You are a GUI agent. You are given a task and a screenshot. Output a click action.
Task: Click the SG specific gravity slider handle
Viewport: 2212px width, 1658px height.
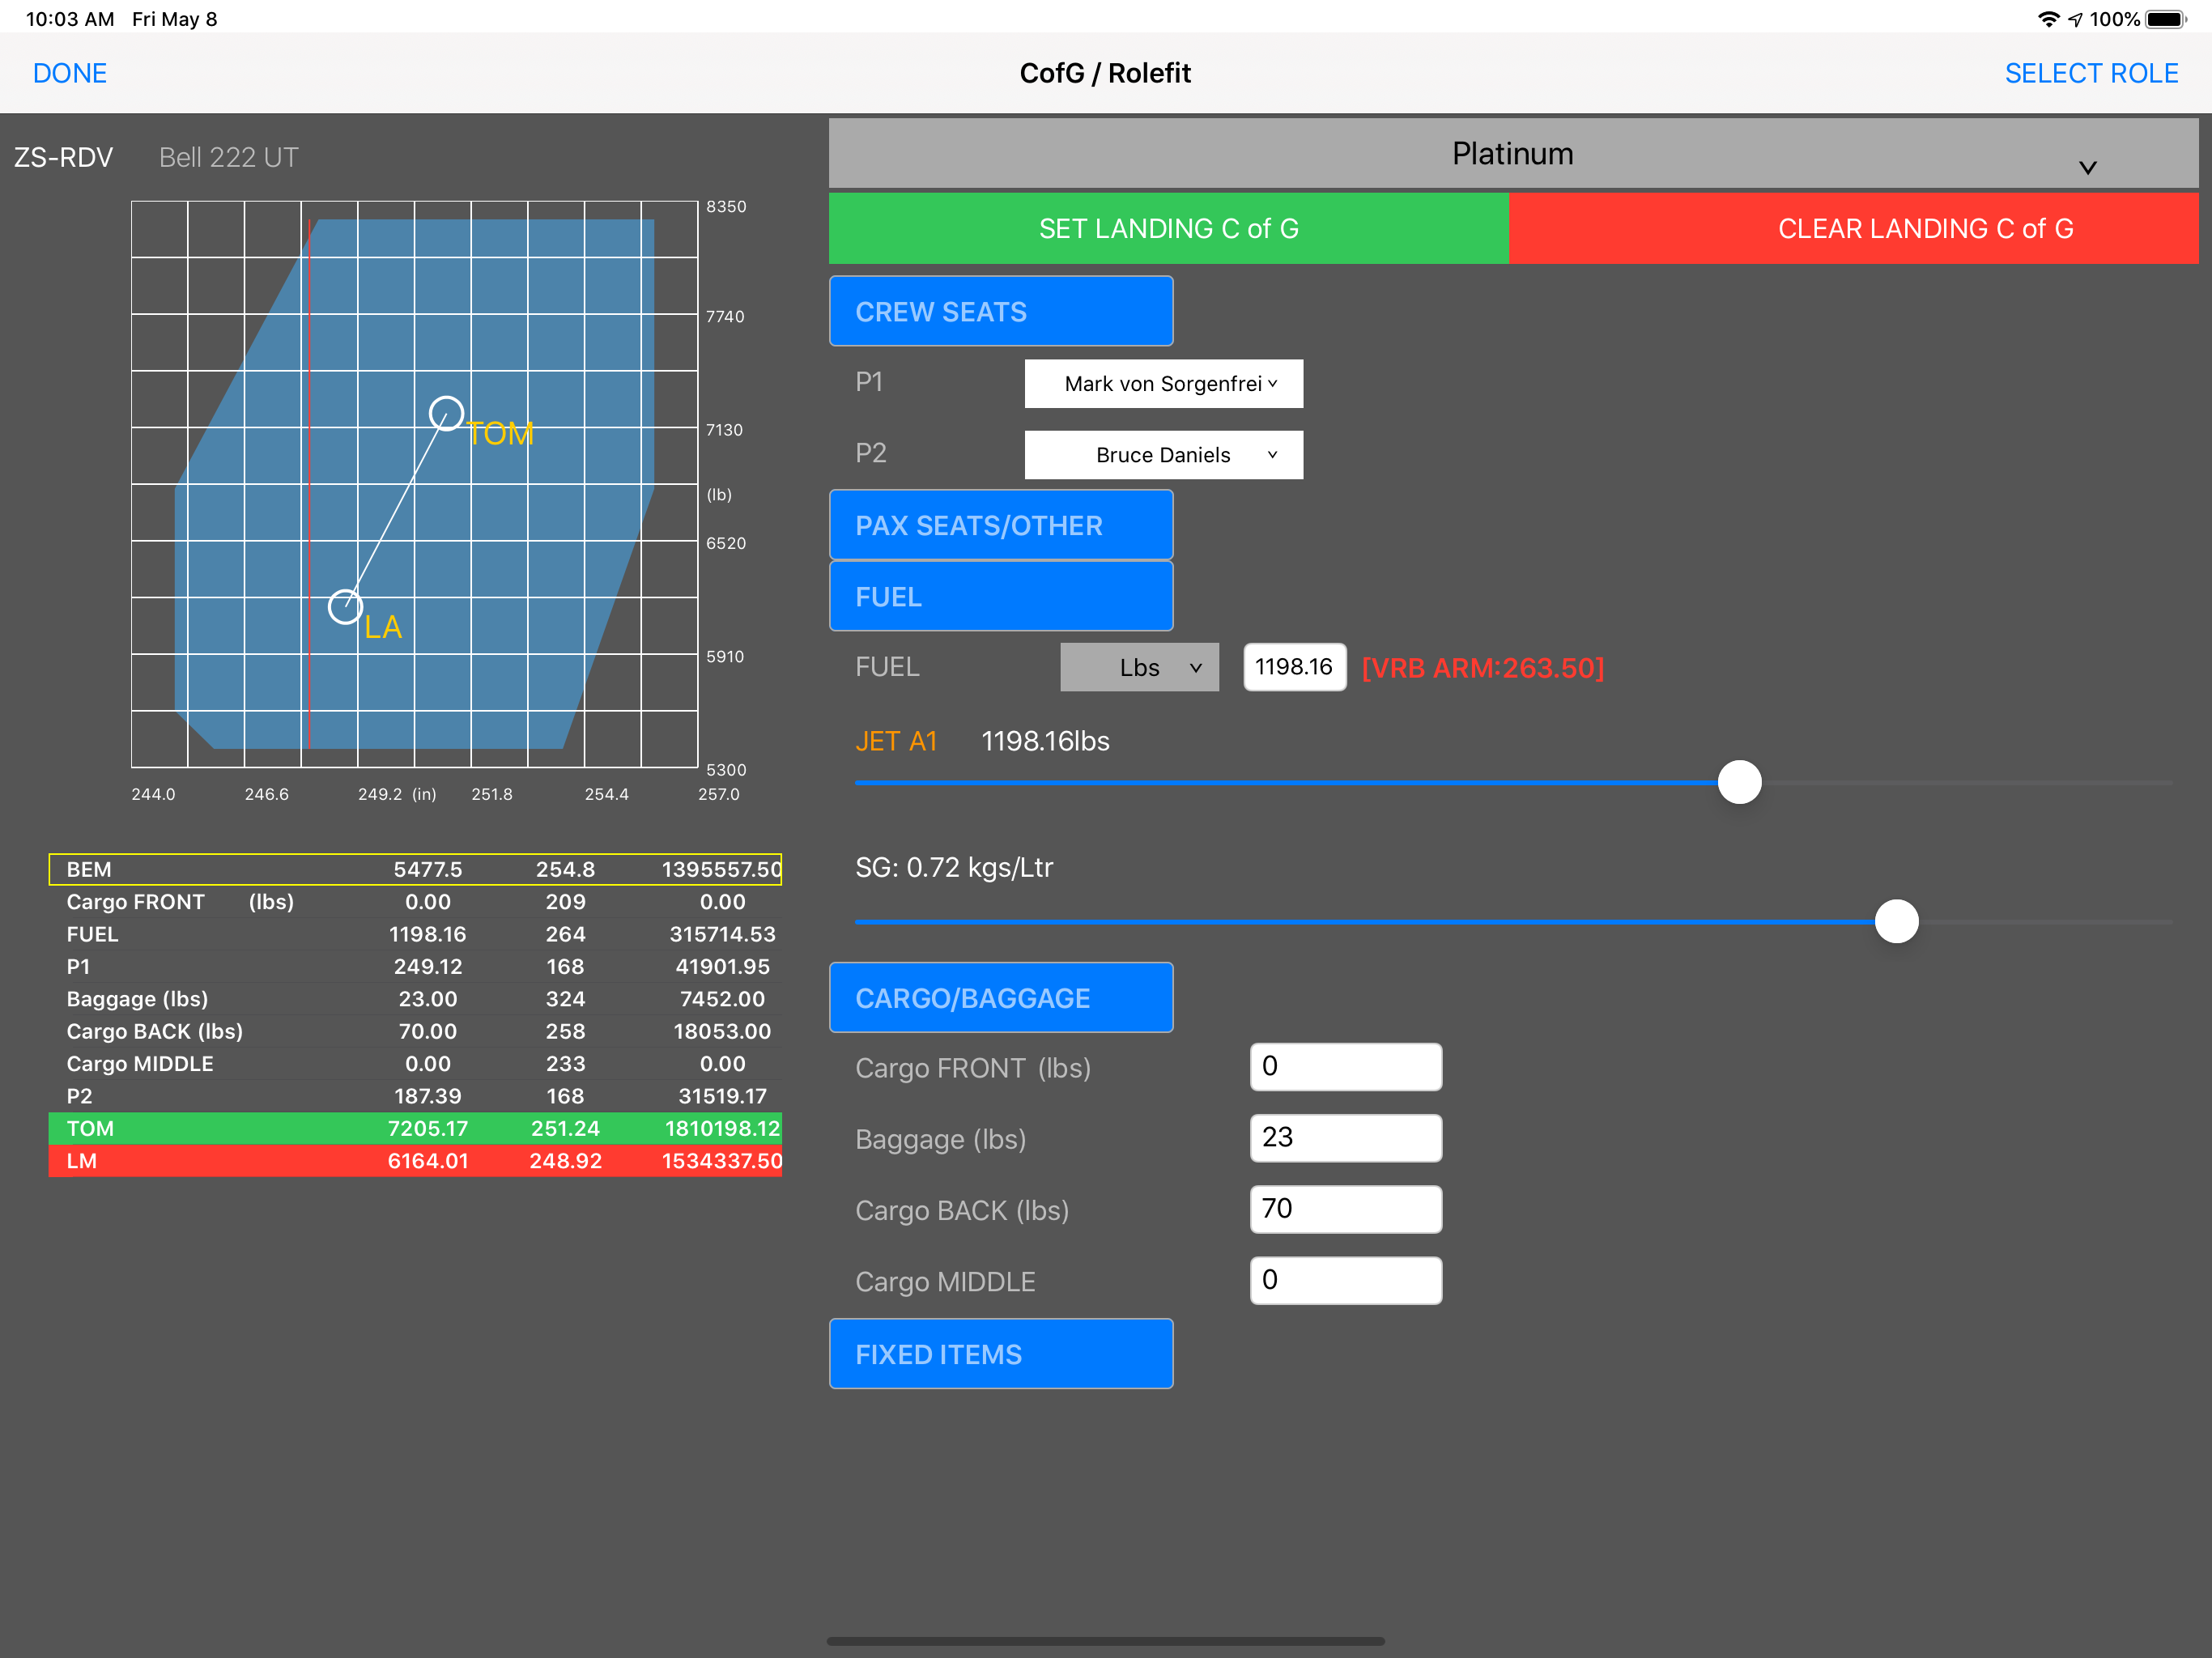coord(1896,921)
